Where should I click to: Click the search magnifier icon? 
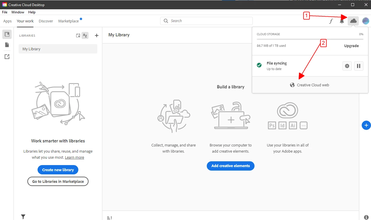[x=166, y=21]
